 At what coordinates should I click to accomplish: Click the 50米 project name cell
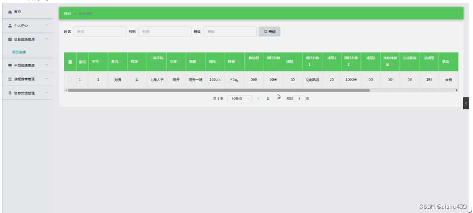[x=274, y=80]
